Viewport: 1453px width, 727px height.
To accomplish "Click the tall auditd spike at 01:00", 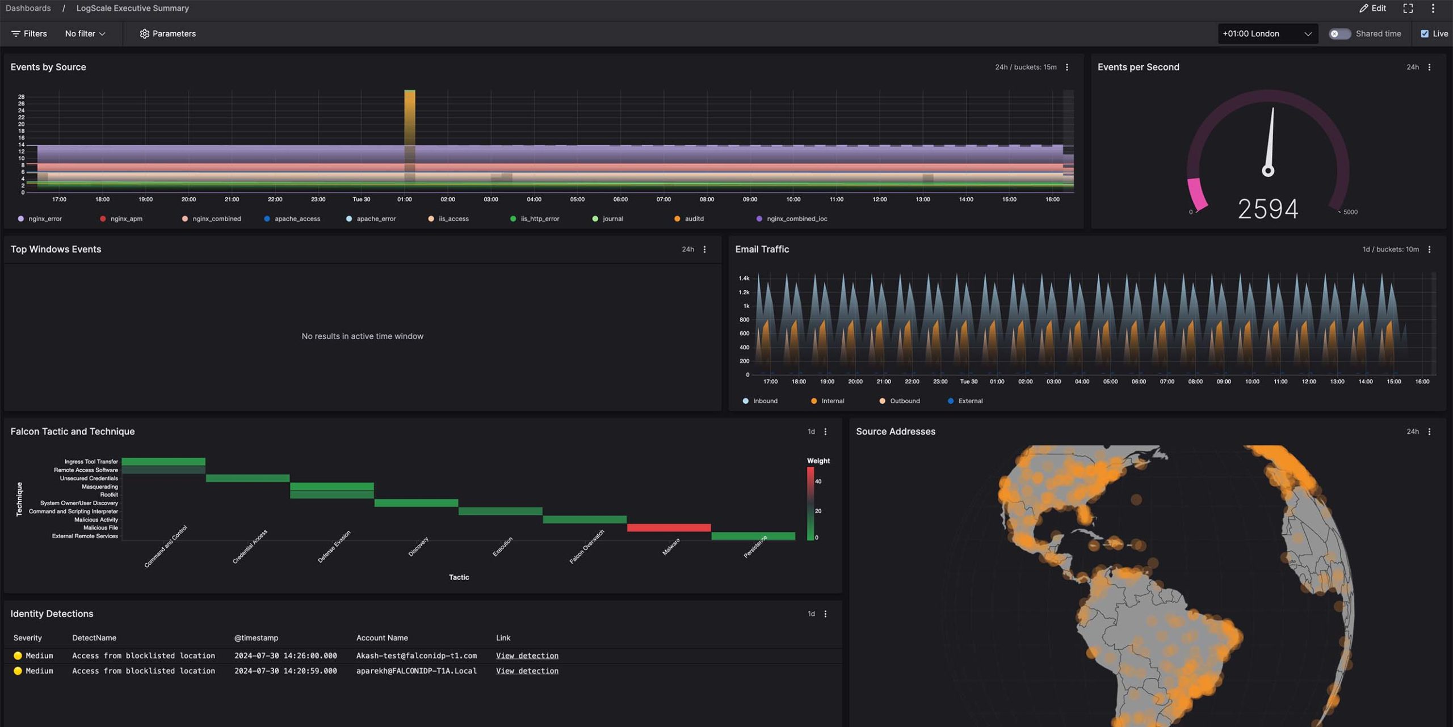I will point(409,117).
